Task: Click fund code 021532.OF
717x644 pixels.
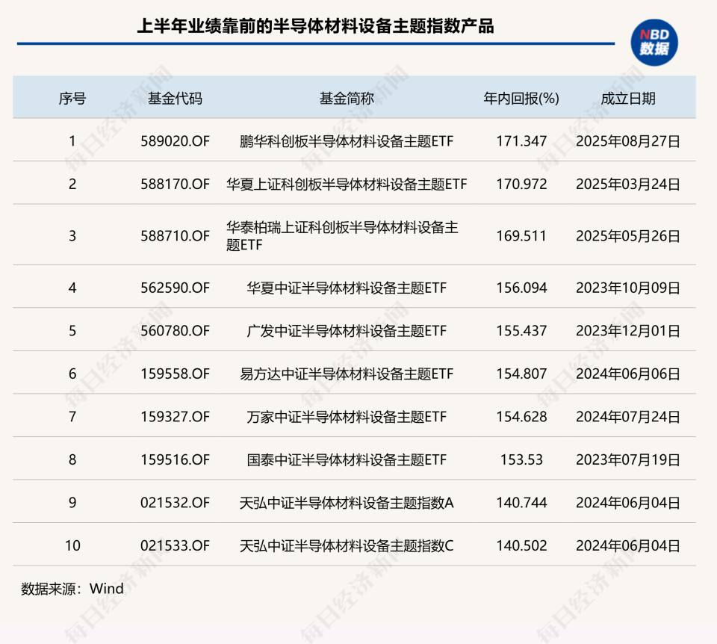Action: [x=175, y=503]
